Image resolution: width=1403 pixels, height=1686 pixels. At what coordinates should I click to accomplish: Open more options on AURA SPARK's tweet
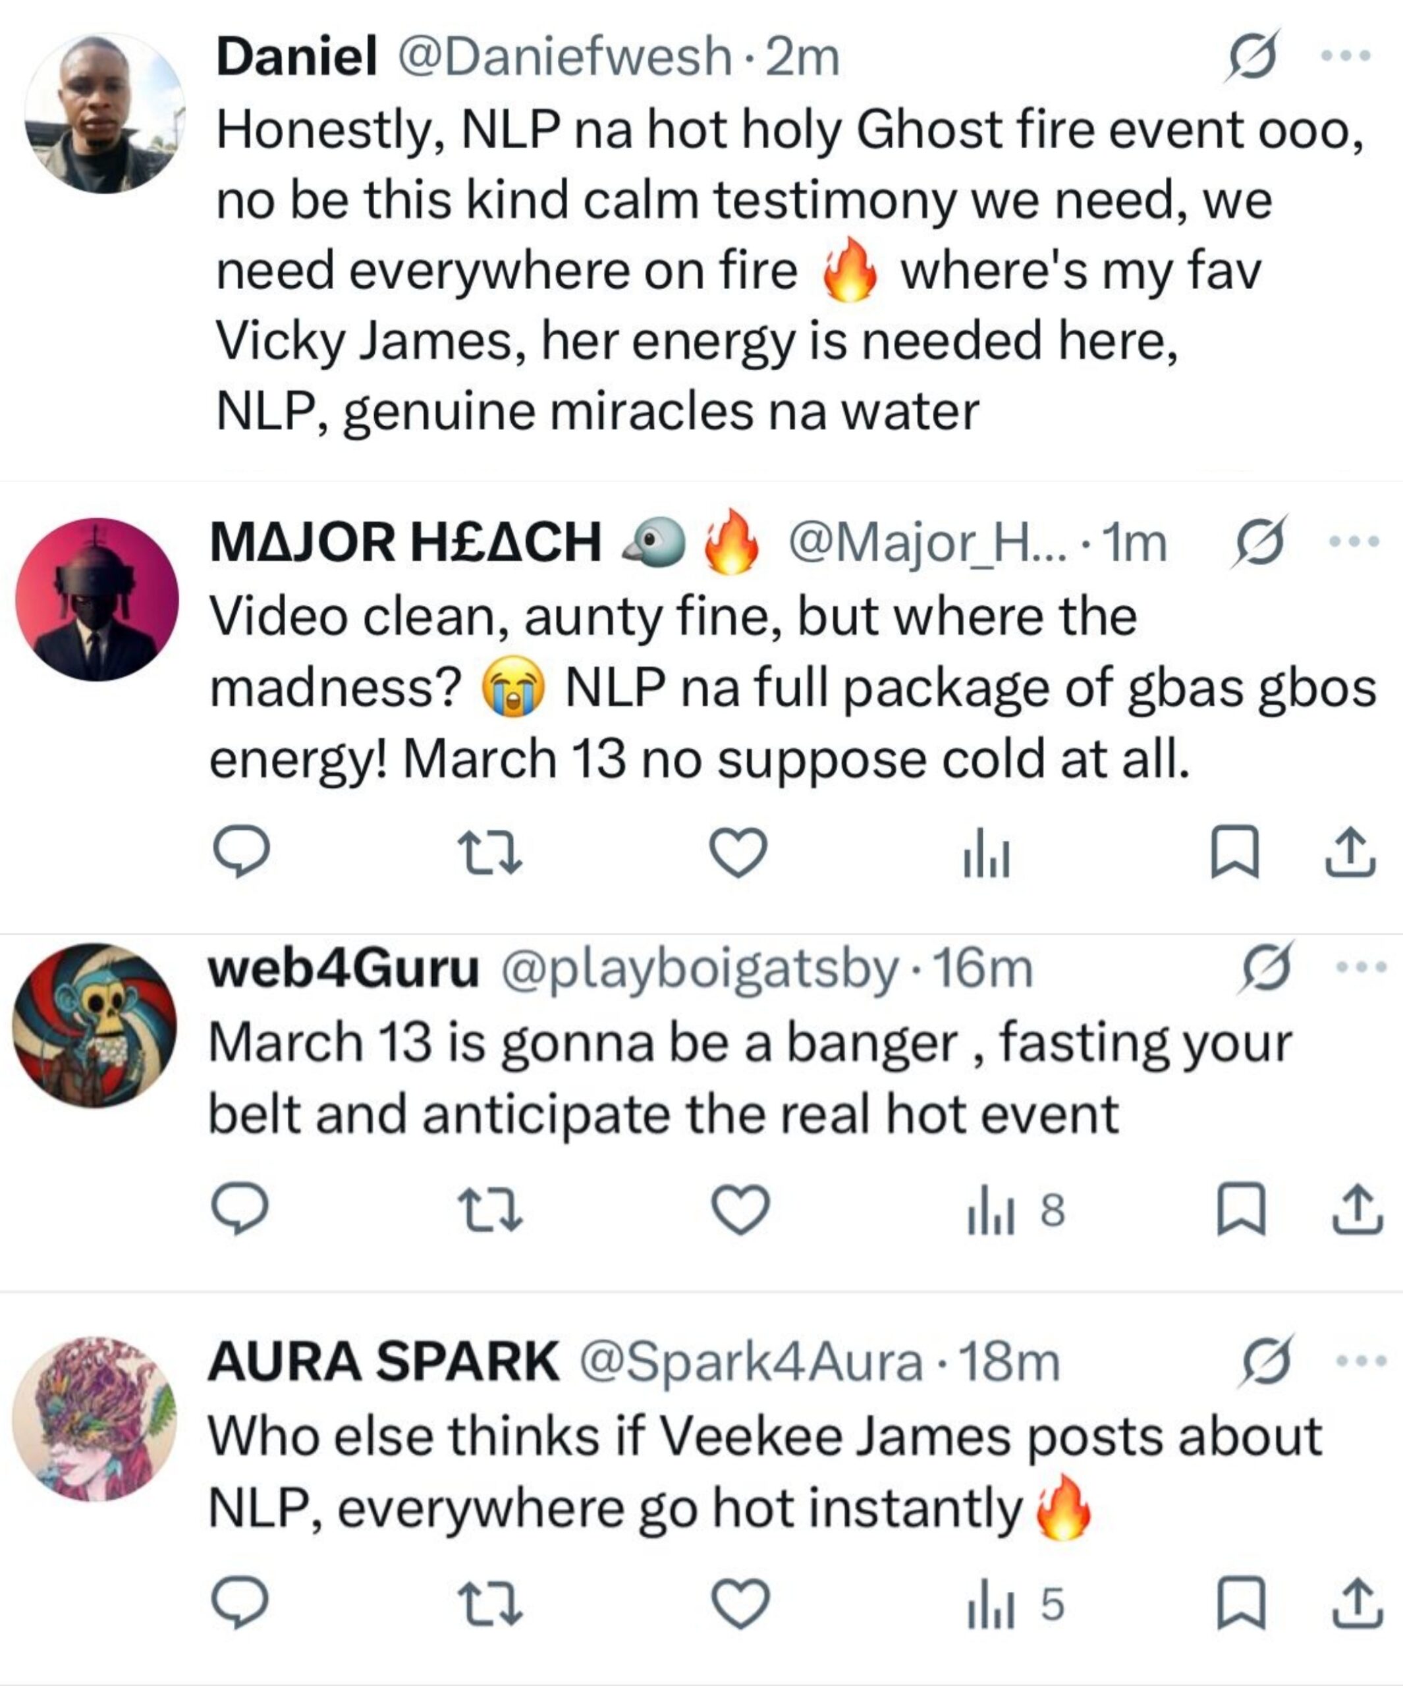[x=1360, y=1361]
